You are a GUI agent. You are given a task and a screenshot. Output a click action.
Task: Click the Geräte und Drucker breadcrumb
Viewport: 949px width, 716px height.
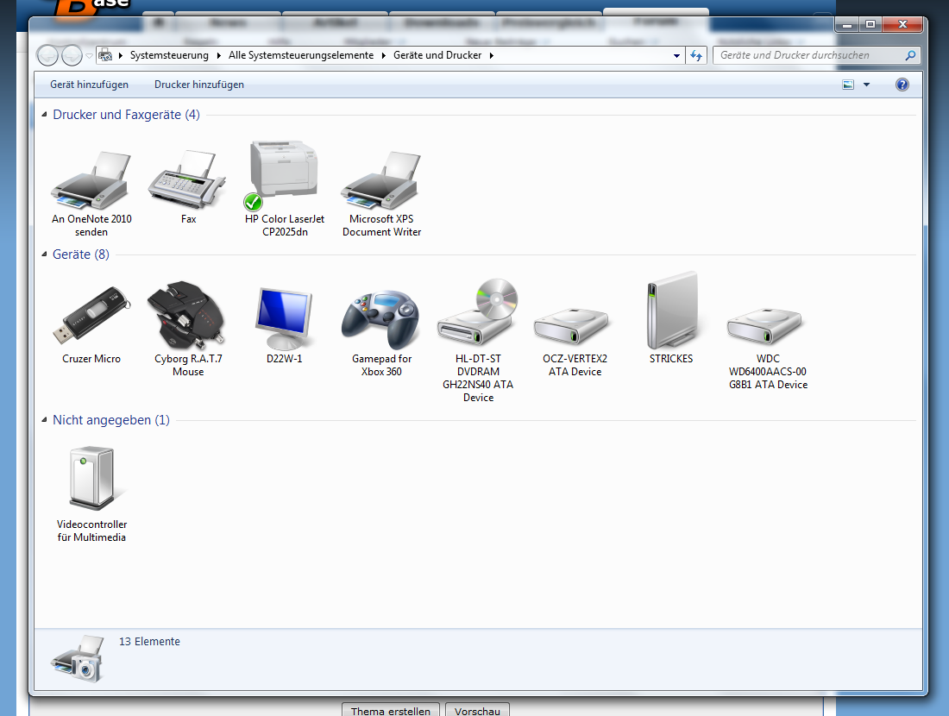click(437, 55)
